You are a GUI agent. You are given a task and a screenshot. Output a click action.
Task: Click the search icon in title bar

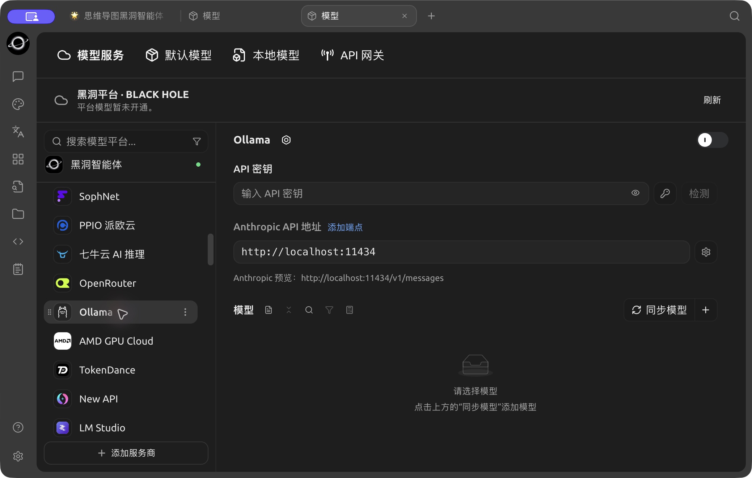734,16
